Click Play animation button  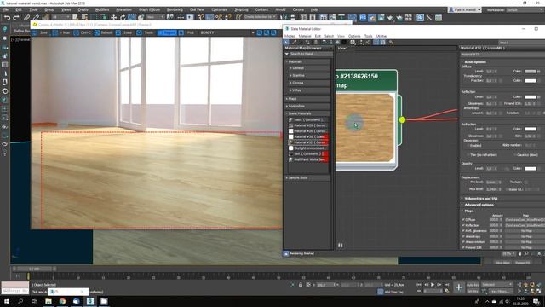click(433, 285)
